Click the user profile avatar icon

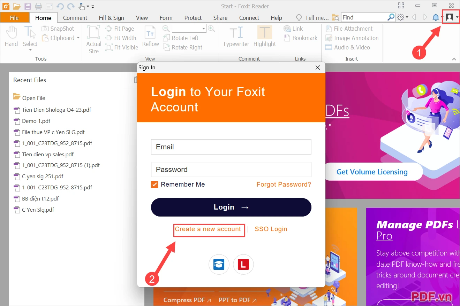450,17
